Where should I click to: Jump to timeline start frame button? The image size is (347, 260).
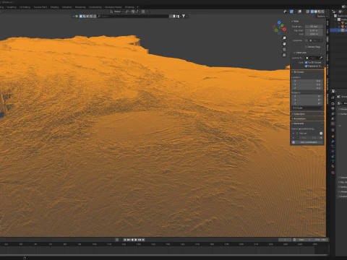coord(125,240)
